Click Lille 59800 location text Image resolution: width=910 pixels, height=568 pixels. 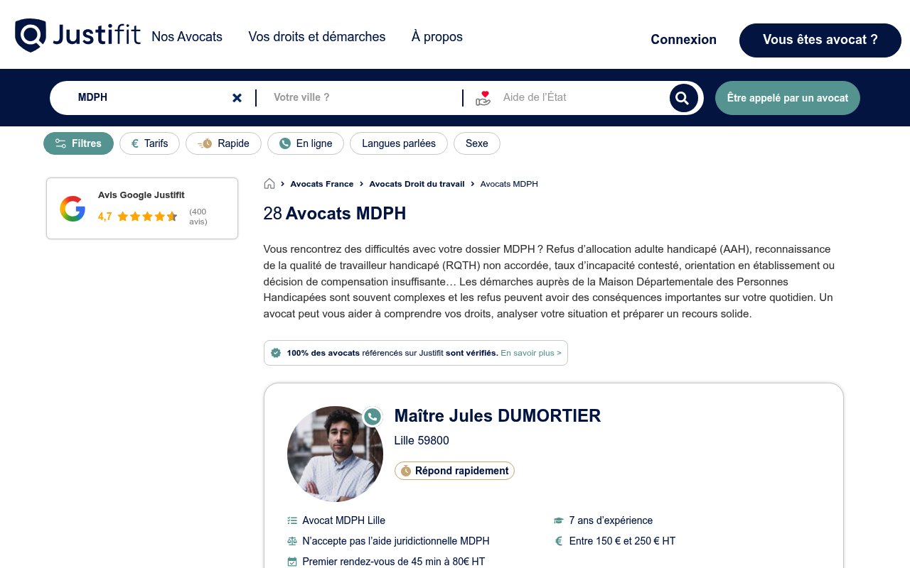pyautogui.click(x=422, y=441)
